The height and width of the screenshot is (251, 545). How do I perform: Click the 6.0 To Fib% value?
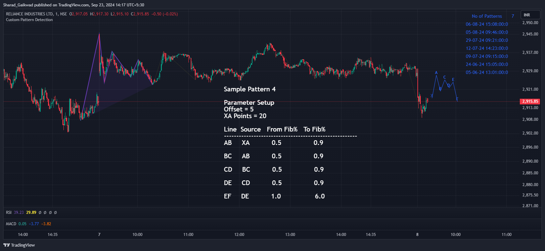(320, 196)
